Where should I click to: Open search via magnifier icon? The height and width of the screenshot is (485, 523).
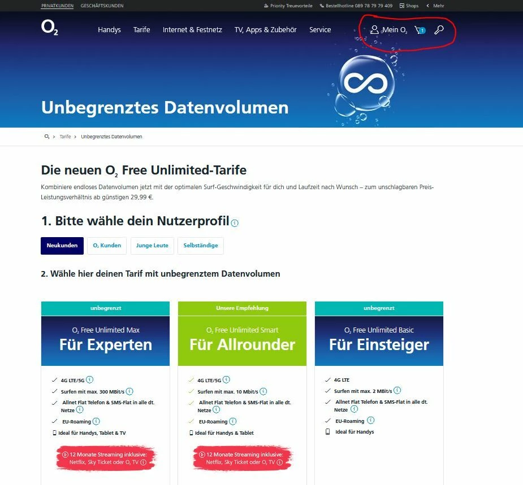click(439, 30)
